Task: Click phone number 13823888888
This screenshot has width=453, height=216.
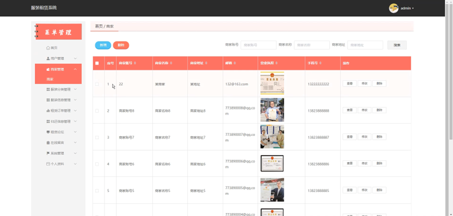Action: click(318, 111)
